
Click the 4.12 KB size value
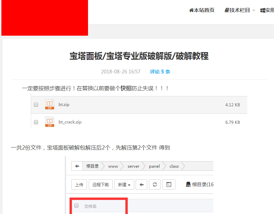coord(233,105)
